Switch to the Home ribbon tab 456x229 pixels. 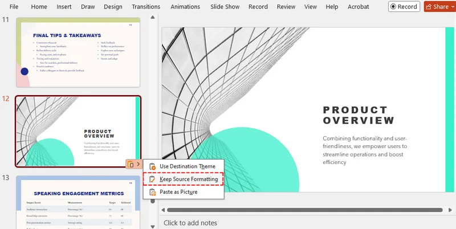coord(39,6)
